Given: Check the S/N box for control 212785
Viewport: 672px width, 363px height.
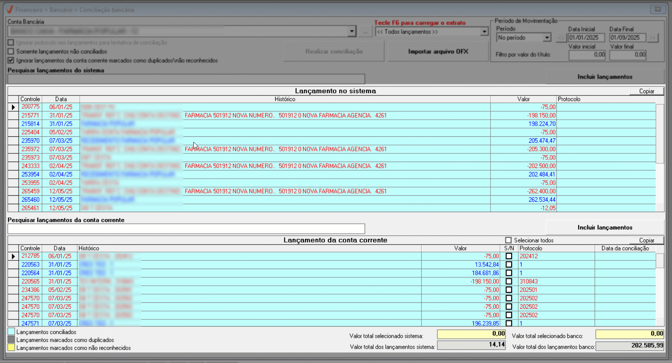Looking at the screenshot, I should pyautogui.click(x=509, y=256).
